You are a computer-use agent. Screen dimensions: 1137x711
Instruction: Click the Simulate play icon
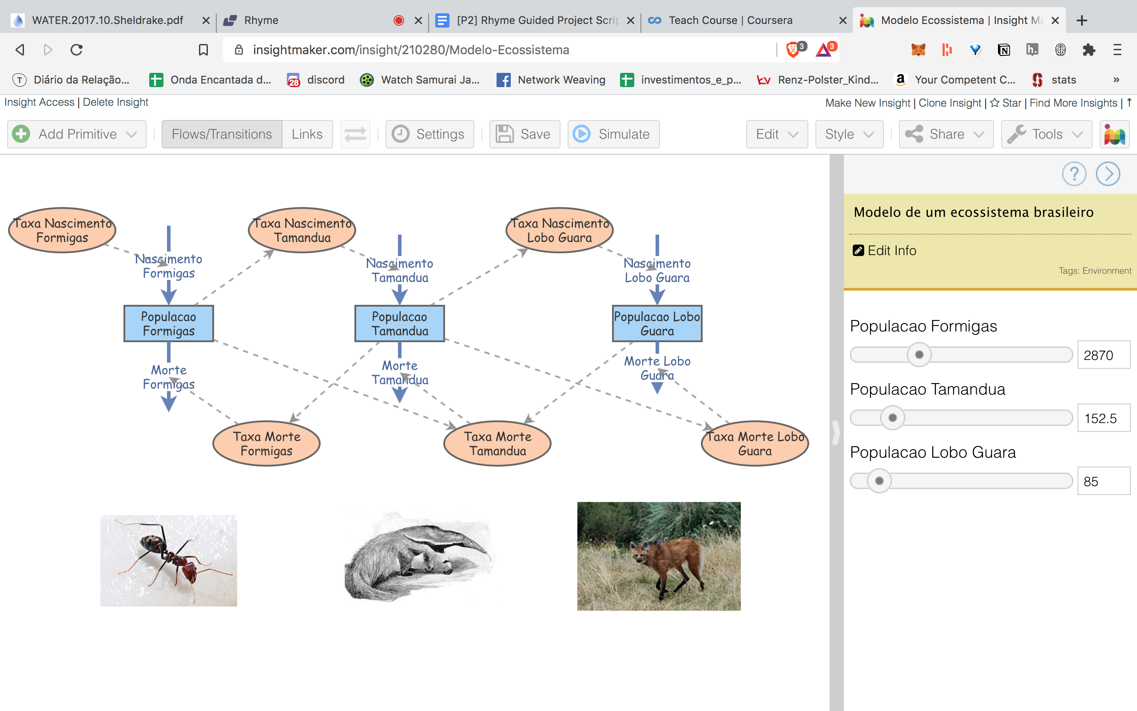[x=582, y=134]
